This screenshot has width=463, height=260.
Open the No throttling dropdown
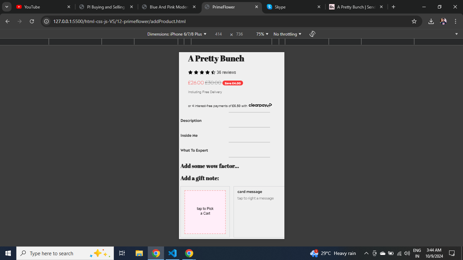287,34
